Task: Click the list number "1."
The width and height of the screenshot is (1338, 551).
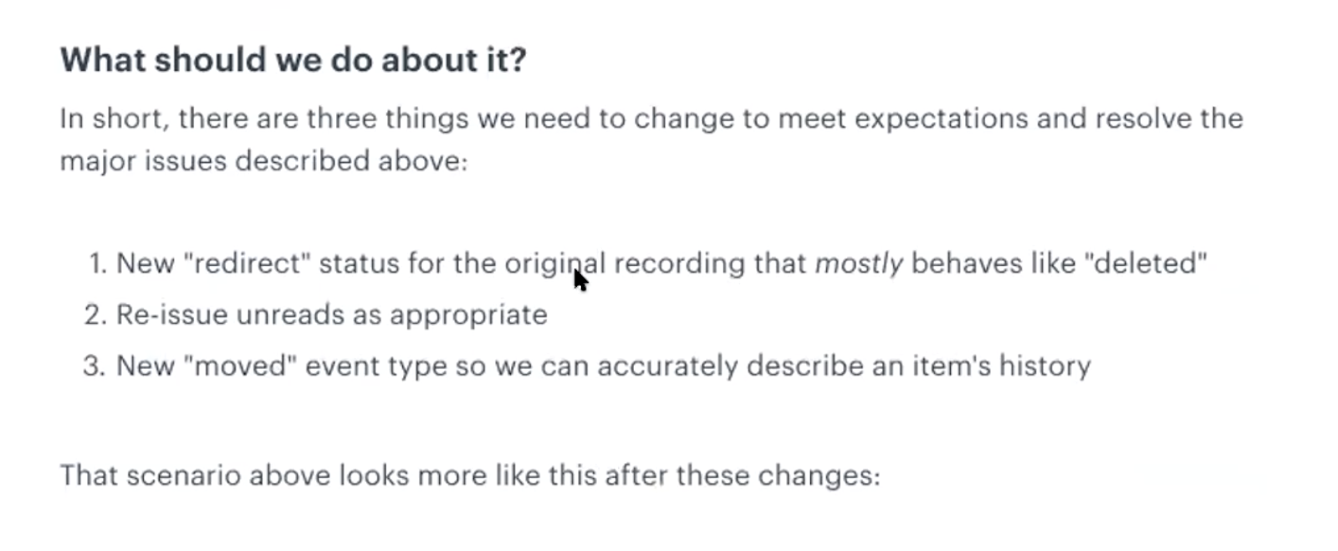Action: tap(98, 263)
